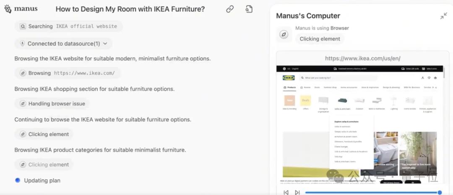Open the Browsing https://www.ikea.com/ step
Image resolution: width=453 pixels, height=195 pixels.
[x=67, y=73]
